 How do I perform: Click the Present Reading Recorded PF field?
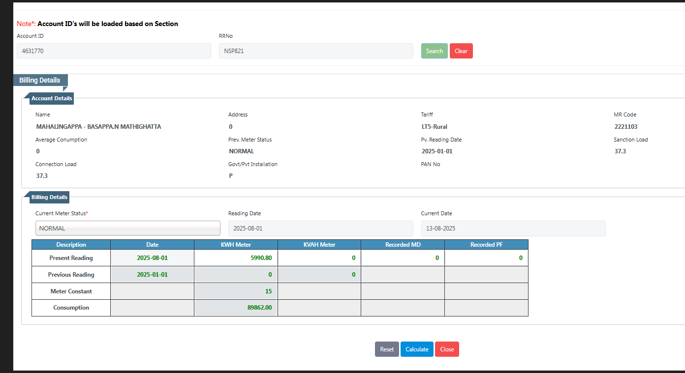486,258
